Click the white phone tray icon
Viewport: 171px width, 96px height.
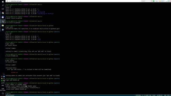(x=4, y=81)
